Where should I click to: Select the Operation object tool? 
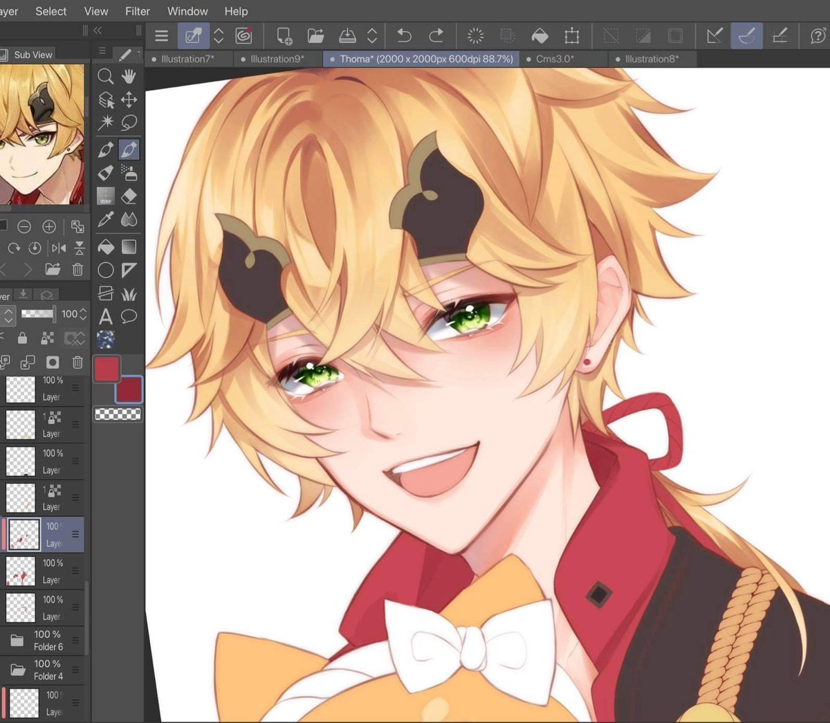pyautogui.click(x=105, y=100)
